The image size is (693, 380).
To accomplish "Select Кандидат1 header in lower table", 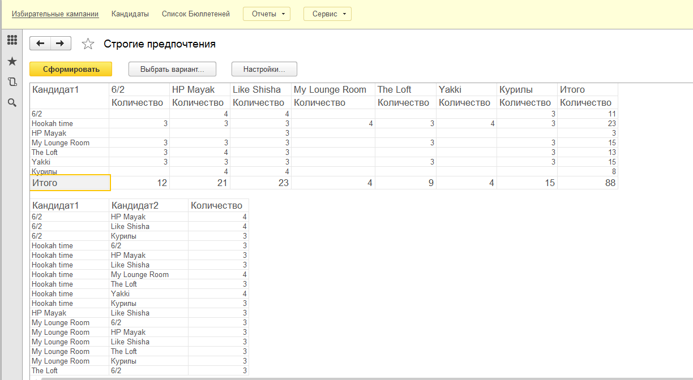I will click(x=69, y=205).
